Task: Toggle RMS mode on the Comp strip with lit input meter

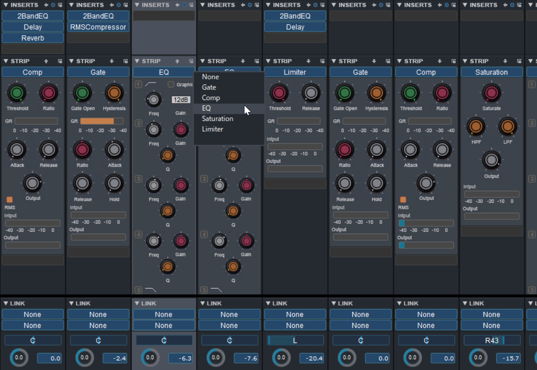Action: [403, 199]
